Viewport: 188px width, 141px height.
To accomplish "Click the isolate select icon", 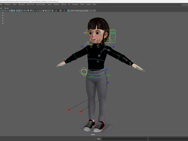I will pos(40,11).
